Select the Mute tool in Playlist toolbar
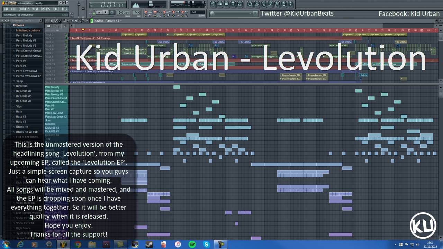The height and width of the screenshot is (249, 443). pyautogui.click(x=67, y=21)
